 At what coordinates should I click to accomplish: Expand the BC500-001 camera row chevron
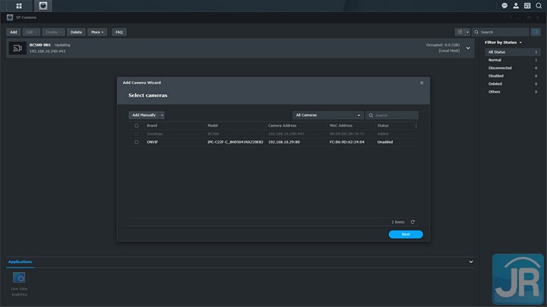pos(469,49)
